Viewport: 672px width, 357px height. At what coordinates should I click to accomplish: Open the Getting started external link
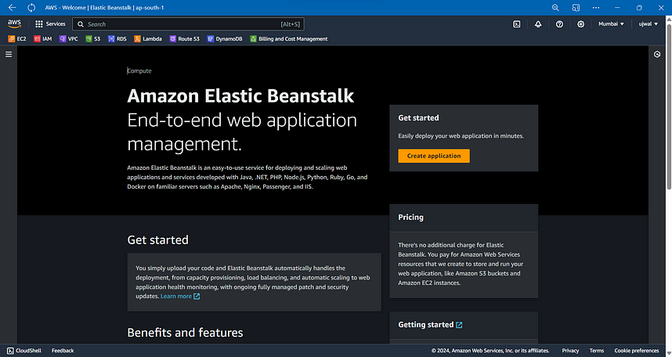pyautogui.click(x=430, y=325)
